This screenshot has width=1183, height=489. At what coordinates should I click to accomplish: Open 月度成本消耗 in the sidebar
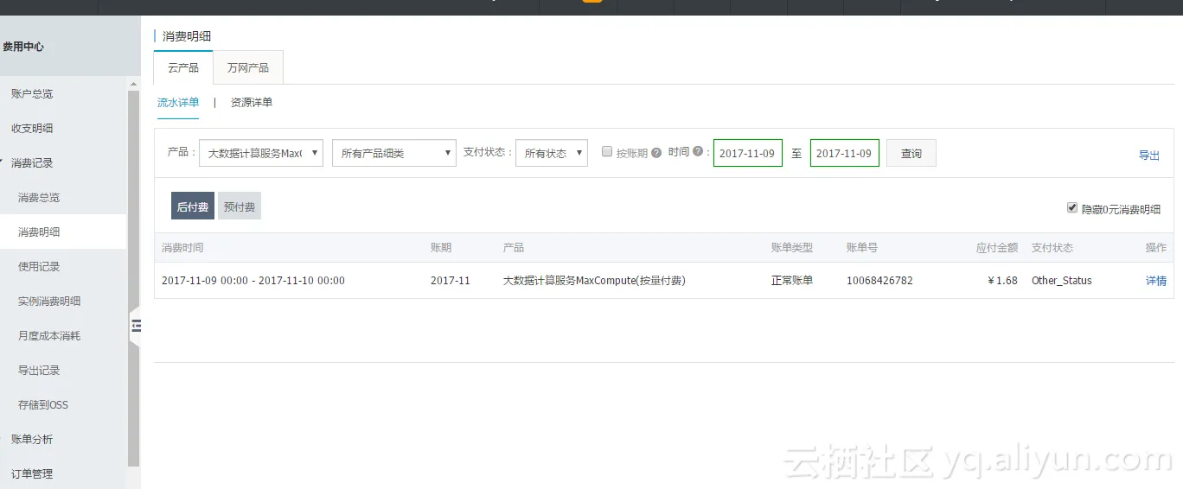pos(49,335)
